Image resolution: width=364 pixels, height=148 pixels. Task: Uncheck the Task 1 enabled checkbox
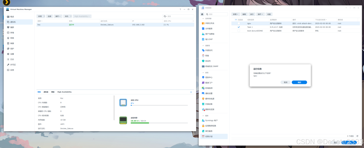(x=239, y=27)
